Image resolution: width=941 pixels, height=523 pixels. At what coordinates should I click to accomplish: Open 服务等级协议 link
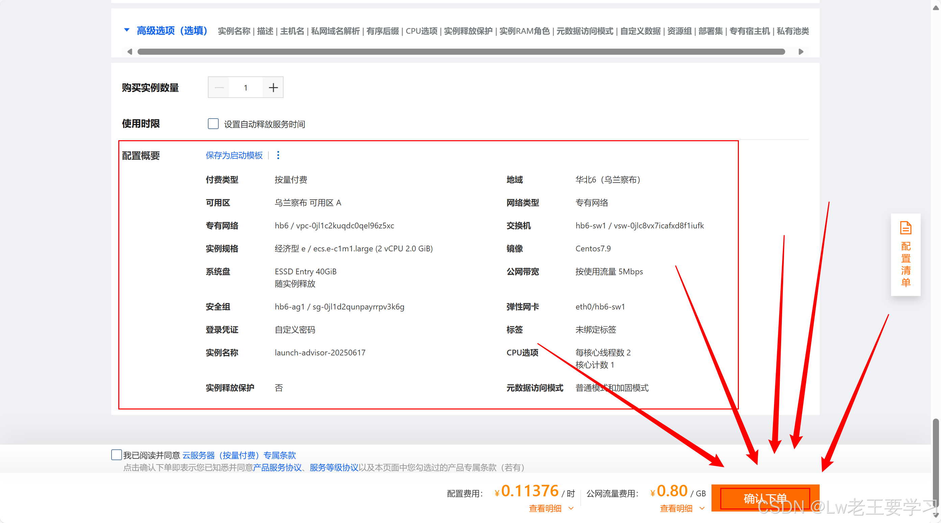pos(334,468)
